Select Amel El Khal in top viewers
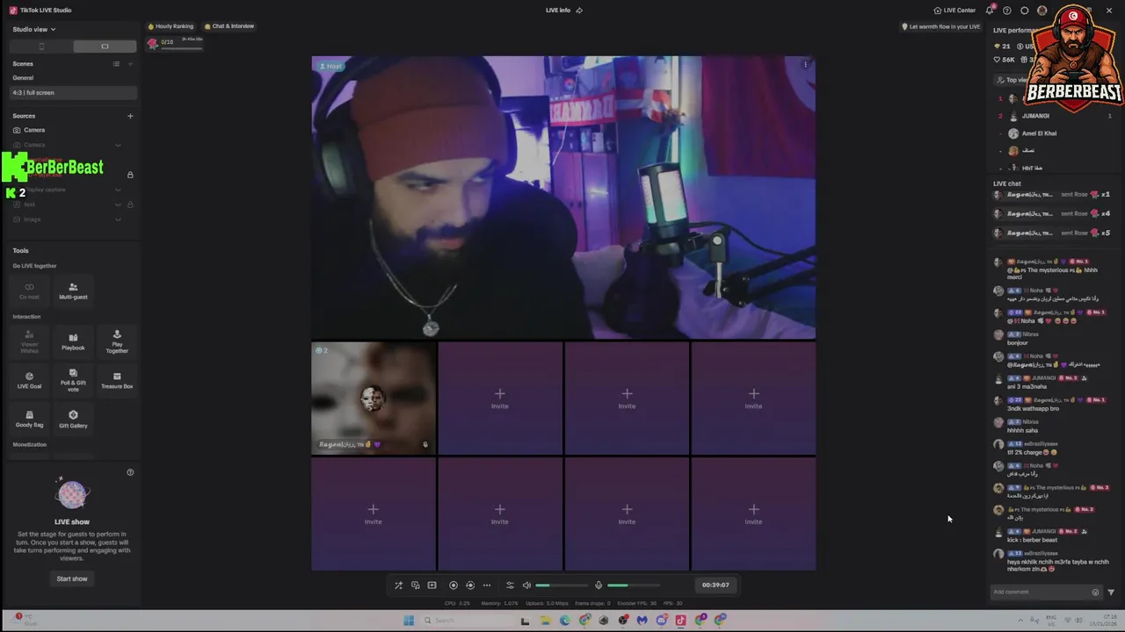The width and height of the screenshot is (1125, 632). [x=1039, y=133]
